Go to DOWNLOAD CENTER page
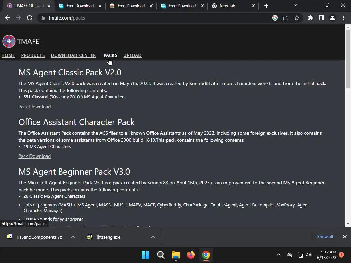 [x=73, y=55]
